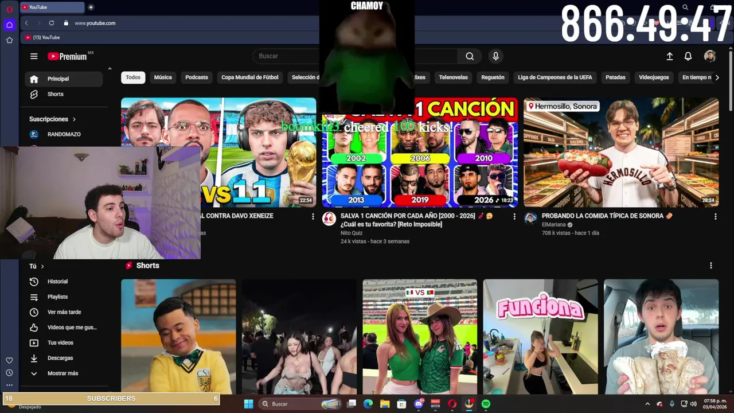Click the www.youtube.com address bar
This screenshot has width=734, height=413.
(x=95, y=23)
